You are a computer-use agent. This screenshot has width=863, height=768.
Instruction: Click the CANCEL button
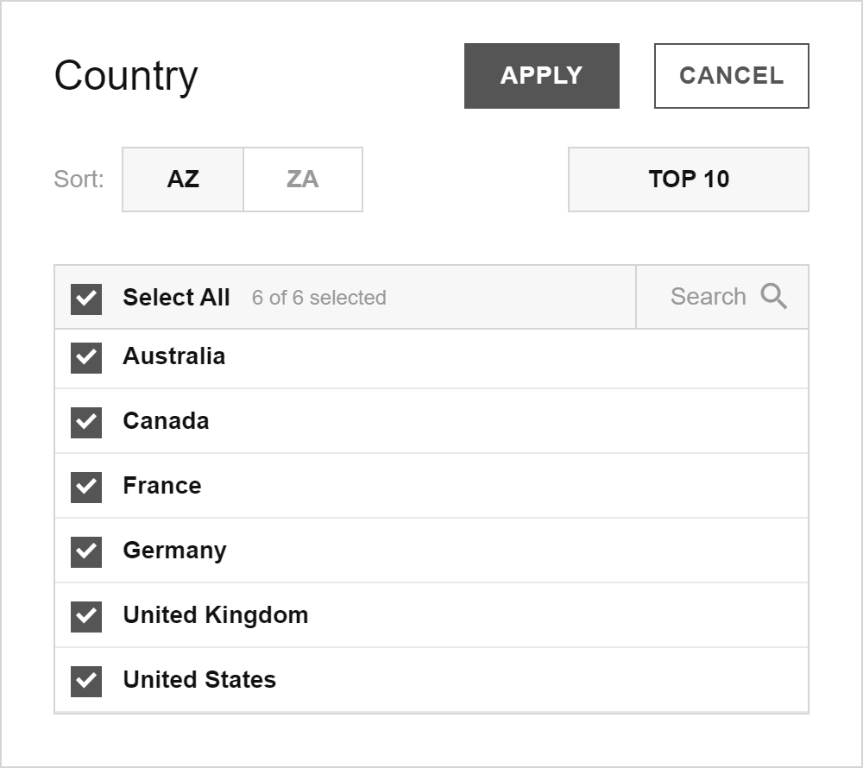click(731, 76)
